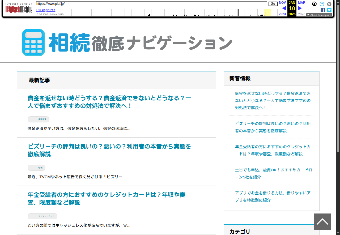This screenshot has height=235, width=340.
Task: Click the Wayback URL input field
Action: (x=151, y=4)
